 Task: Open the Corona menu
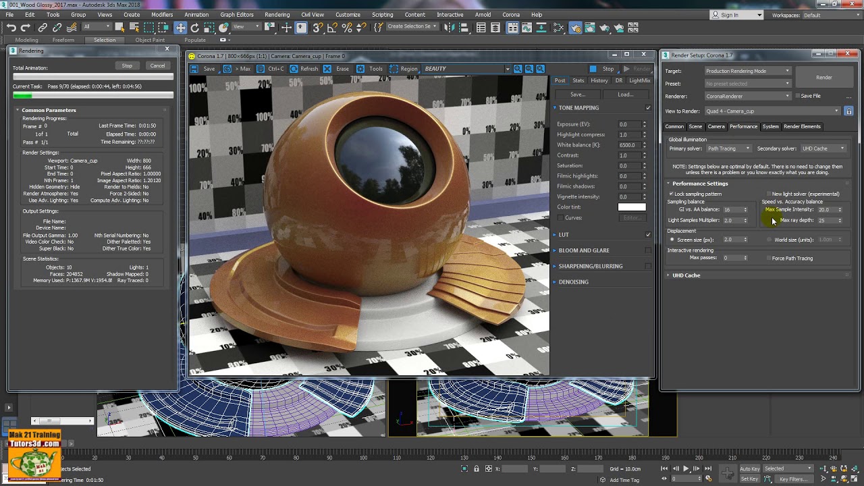[511, 15]
